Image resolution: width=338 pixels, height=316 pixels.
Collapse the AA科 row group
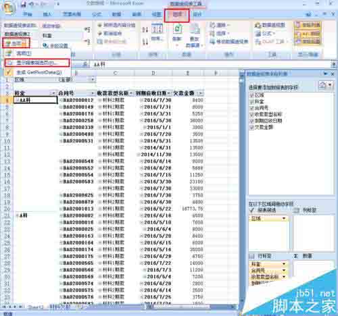(x=18, y=100)
